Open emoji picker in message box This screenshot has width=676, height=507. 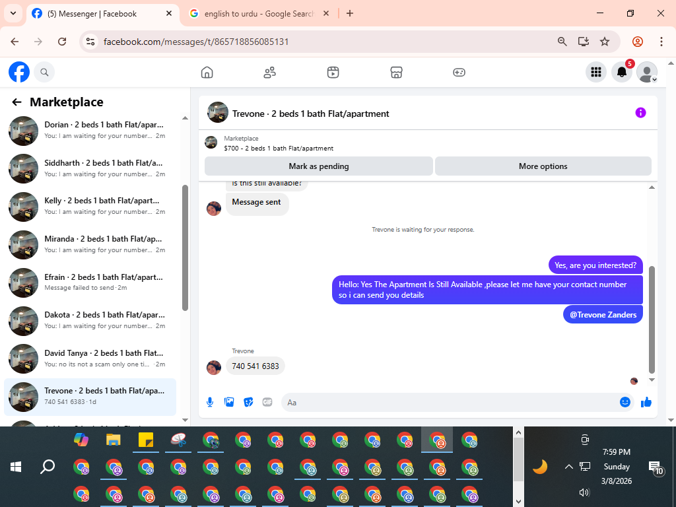(625, 402)
